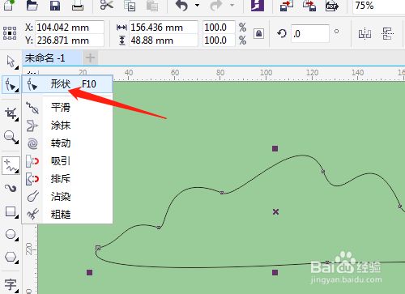Open the redo history dropdown arrow
This screenshot has height=294, width=405.
click(x=232, y=5)
